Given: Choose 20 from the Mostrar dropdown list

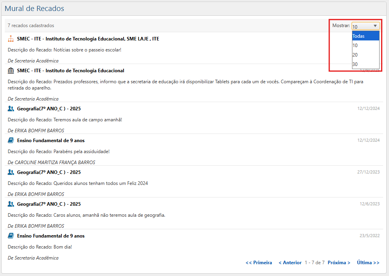Looking at the screenshot, I should click(x=365, y=55).
